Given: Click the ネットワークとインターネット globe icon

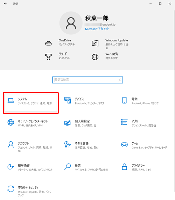Looking at the screenshot, I should click(x=11, y=122).
